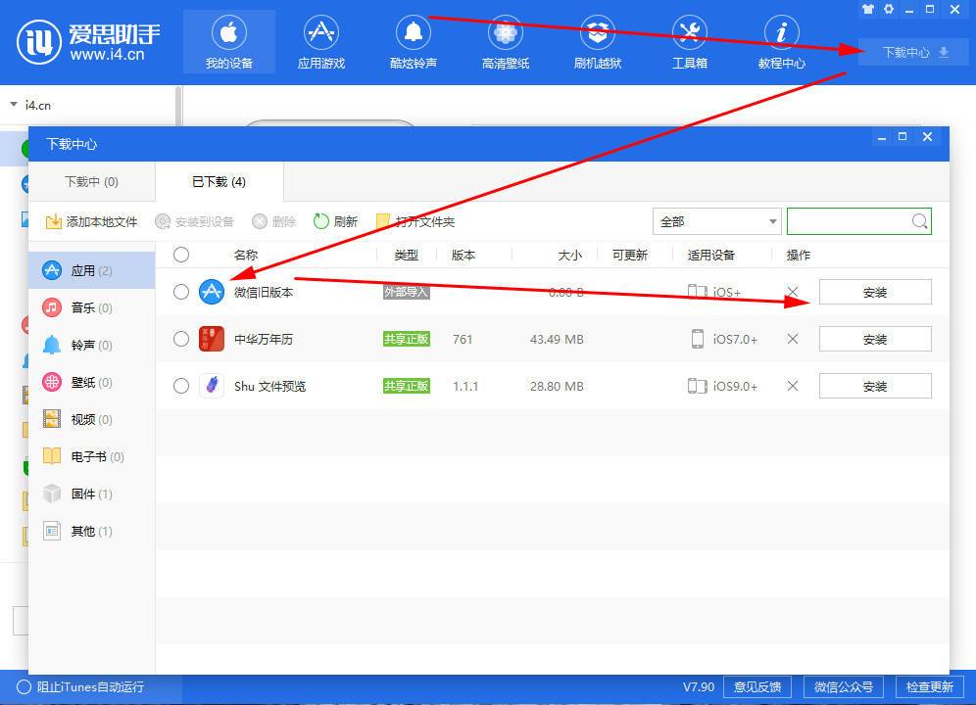Collapse the i4.cn source list

(12, 104)
